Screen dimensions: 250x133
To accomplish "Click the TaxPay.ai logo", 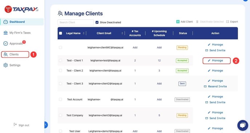I will click(x=21, y=9).
